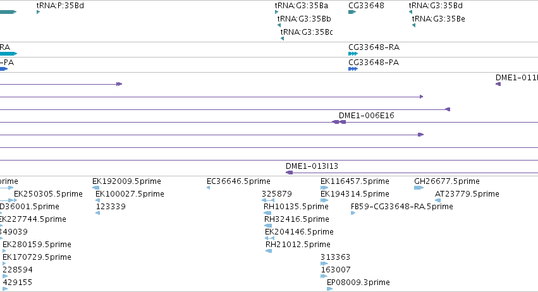The width and height of the screenshot is (538, 292).
Task: Select the CG33648 gene glyph
Action: coord(352,12)
